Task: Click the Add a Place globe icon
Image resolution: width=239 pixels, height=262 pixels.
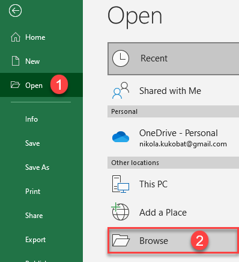Action: coord(120,212)
